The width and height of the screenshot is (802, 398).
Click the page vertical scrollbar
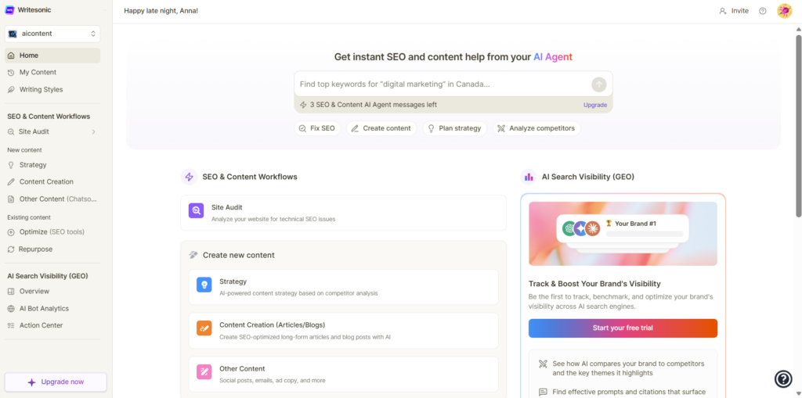[798, 125]
